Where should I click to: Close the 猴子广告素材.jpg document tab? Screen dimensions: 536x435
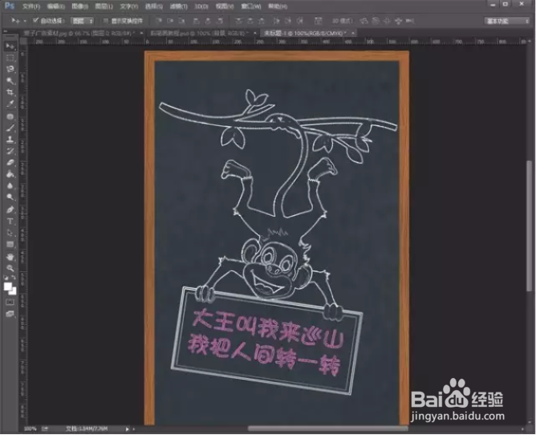coord(141,33)
